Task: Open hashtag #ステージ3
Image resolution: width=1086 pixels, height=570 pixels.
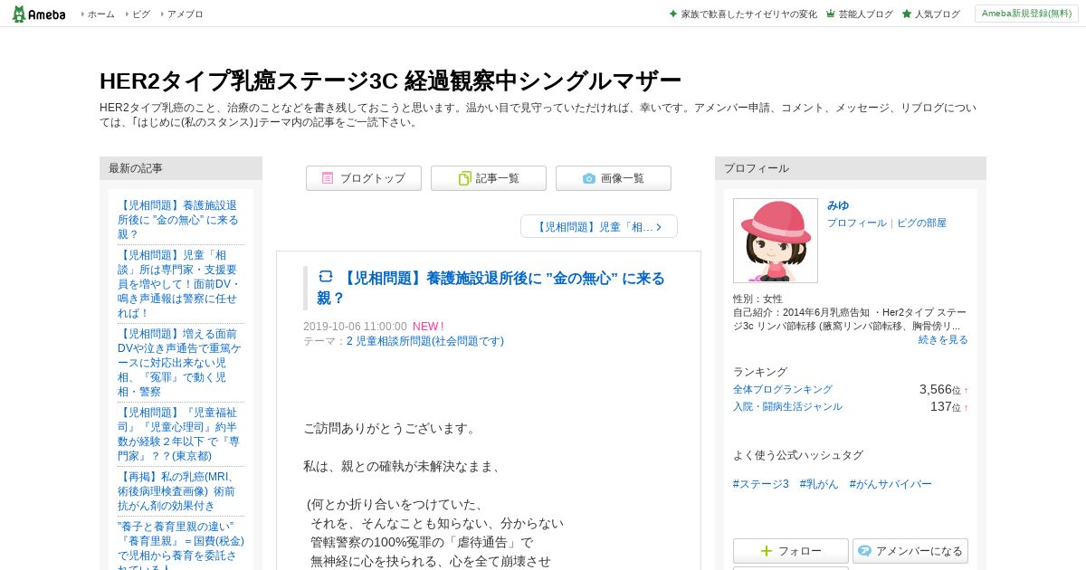Action: pos(761,484)
